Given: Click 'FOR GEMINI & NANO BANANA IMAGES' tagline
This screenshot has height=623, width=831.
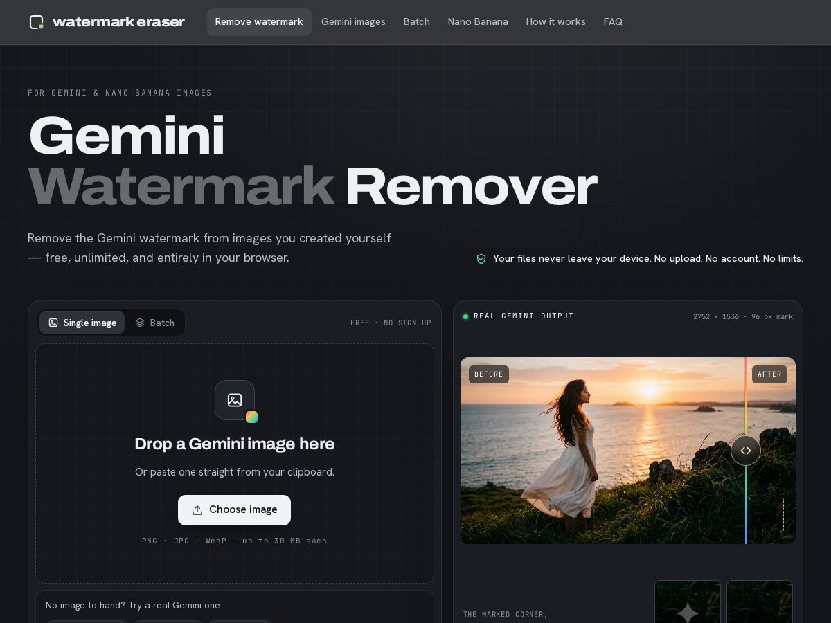Looking at the screenshot, I should point(120,93).
